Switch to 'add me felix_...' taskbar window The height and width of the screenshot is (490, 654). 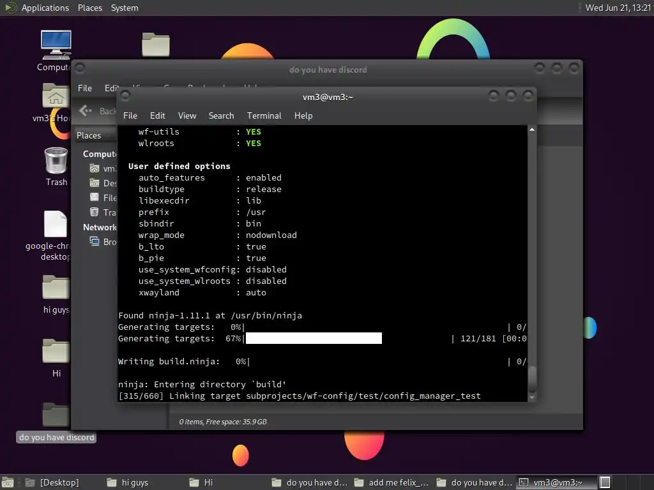[392, 482]
